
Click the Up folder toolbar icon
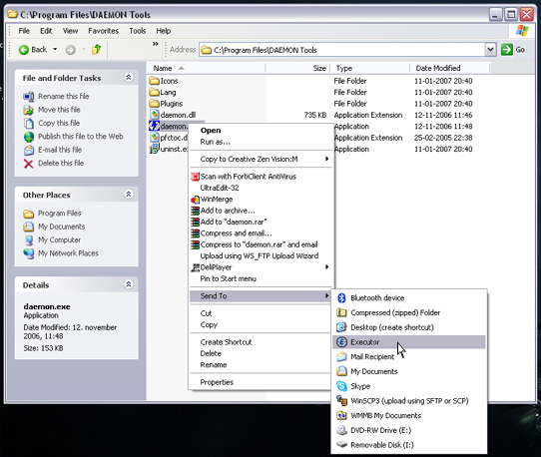(x=96, y=50)
